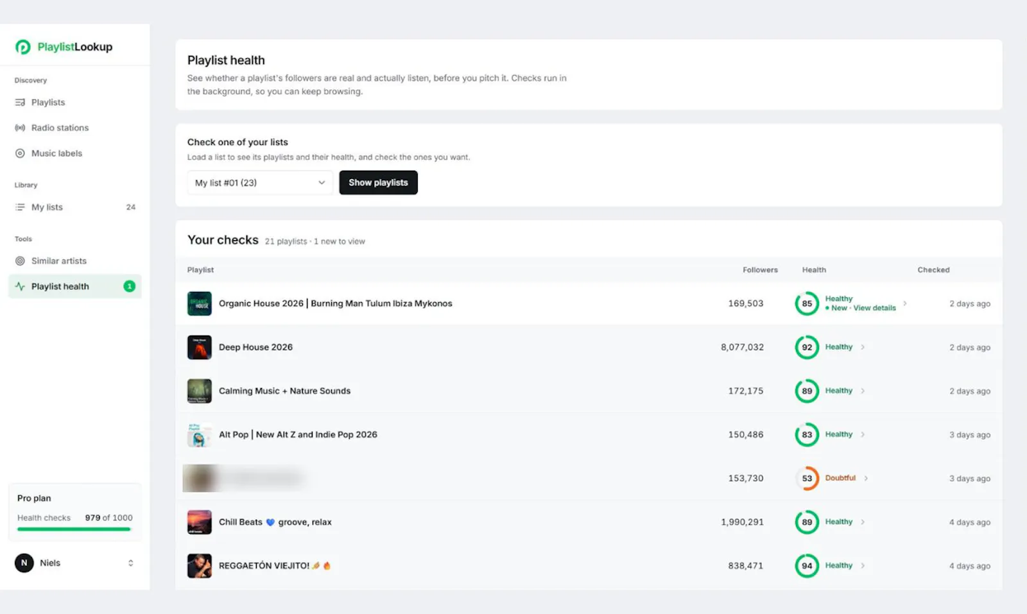1027x614 pixels.
Task: Click the Similar artists target icon
Action: click(20, 261)
